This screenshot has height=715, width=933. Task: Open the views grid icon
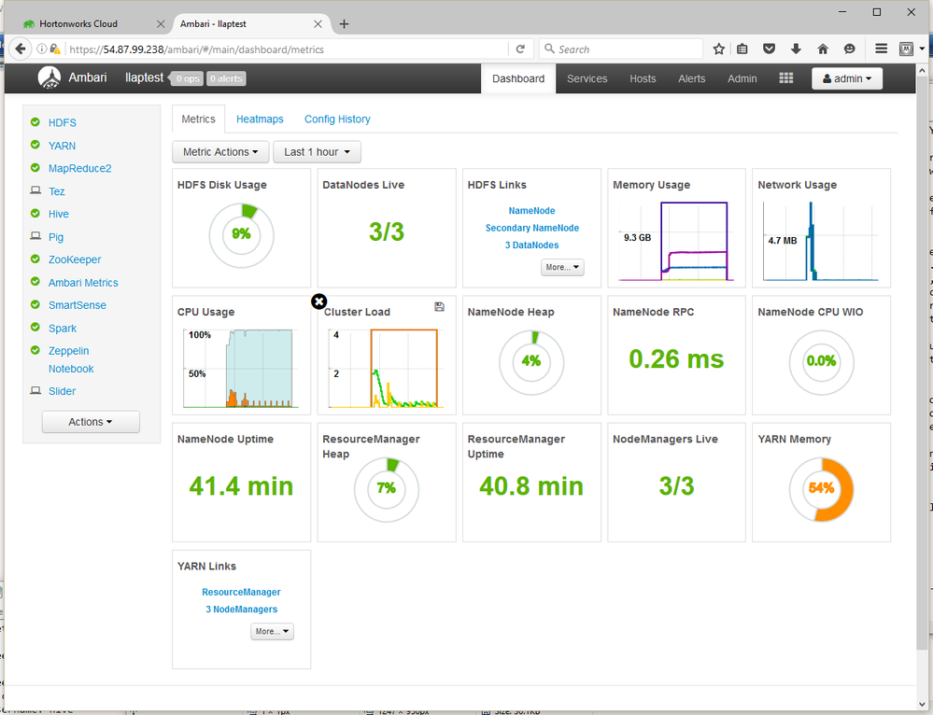click(x=785, y=78)
